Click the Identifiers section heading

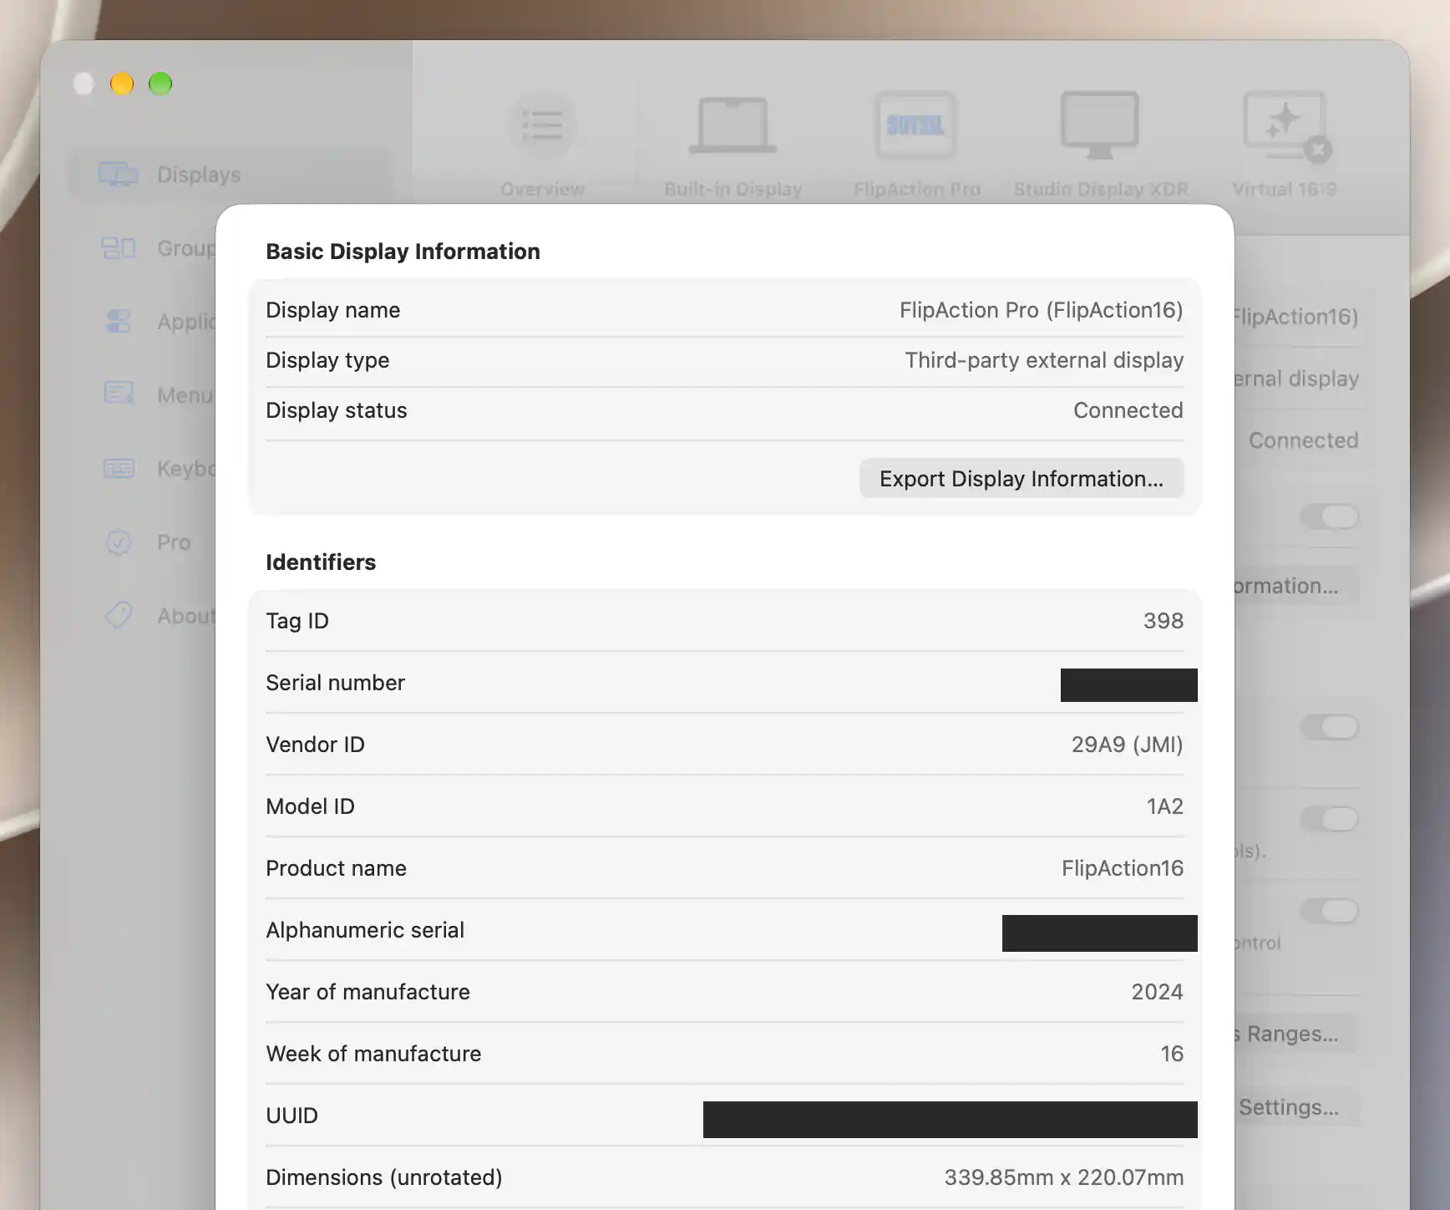(321, 562)
